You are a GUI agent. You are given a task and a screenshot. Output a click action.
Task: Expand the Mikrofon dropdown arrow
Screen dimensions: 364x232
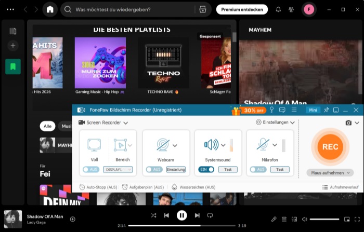point(275,145)
